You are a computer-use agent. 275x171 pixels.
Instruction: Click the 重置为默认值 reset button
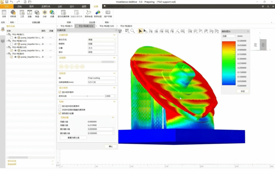(73, 138)
